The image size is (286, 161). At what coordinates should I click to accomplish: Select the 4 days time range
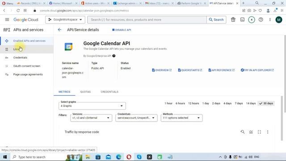[227, 103]
